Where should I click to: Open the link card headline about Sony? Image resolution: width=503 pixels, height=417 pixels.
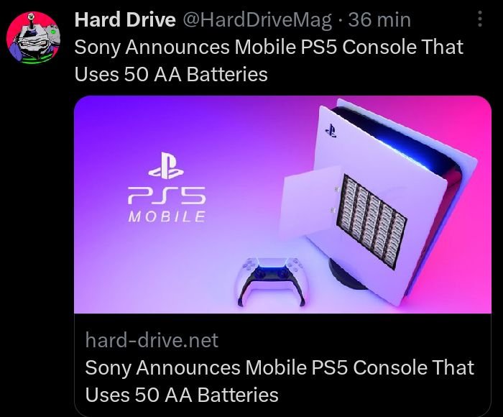[280, 381]
